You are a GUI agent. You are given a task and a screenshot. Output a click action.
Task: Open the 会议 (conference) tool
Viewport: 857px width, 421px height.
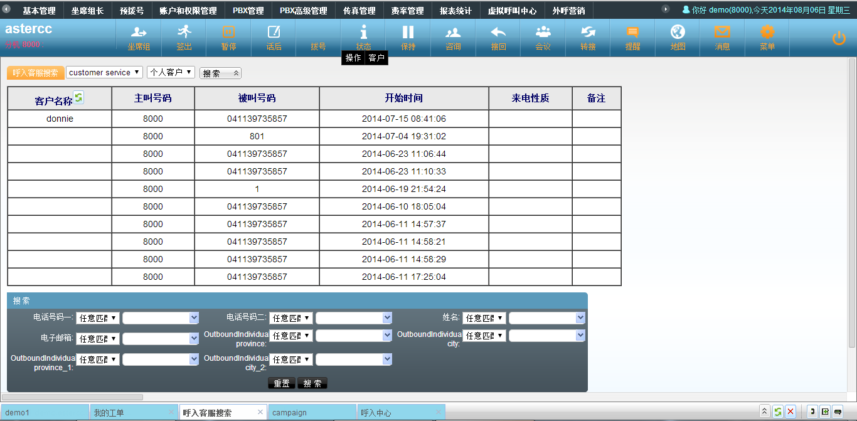point(543,37)
